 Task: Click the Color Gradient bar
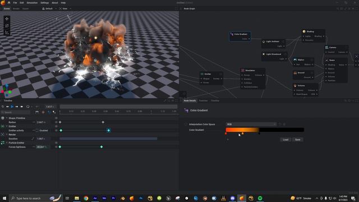pos(265,130)
